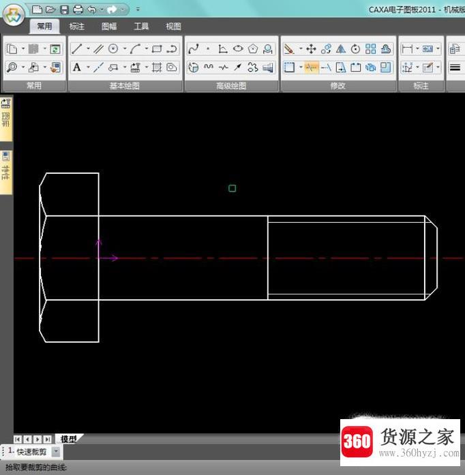Open the 图库 library side panel
This screenshot has height=475, width=465.
click(5, 119)
